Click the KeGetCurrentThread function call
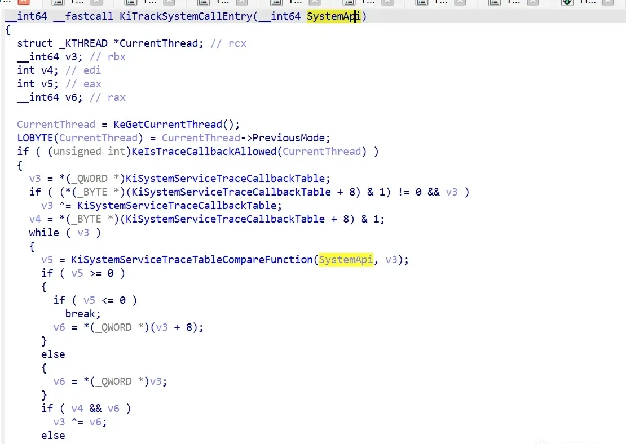The image size is (626, 444). 167,125
